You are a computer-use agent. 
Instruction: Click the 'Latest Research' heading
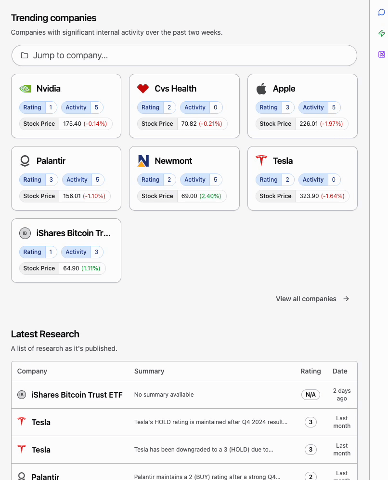[45, 334]
